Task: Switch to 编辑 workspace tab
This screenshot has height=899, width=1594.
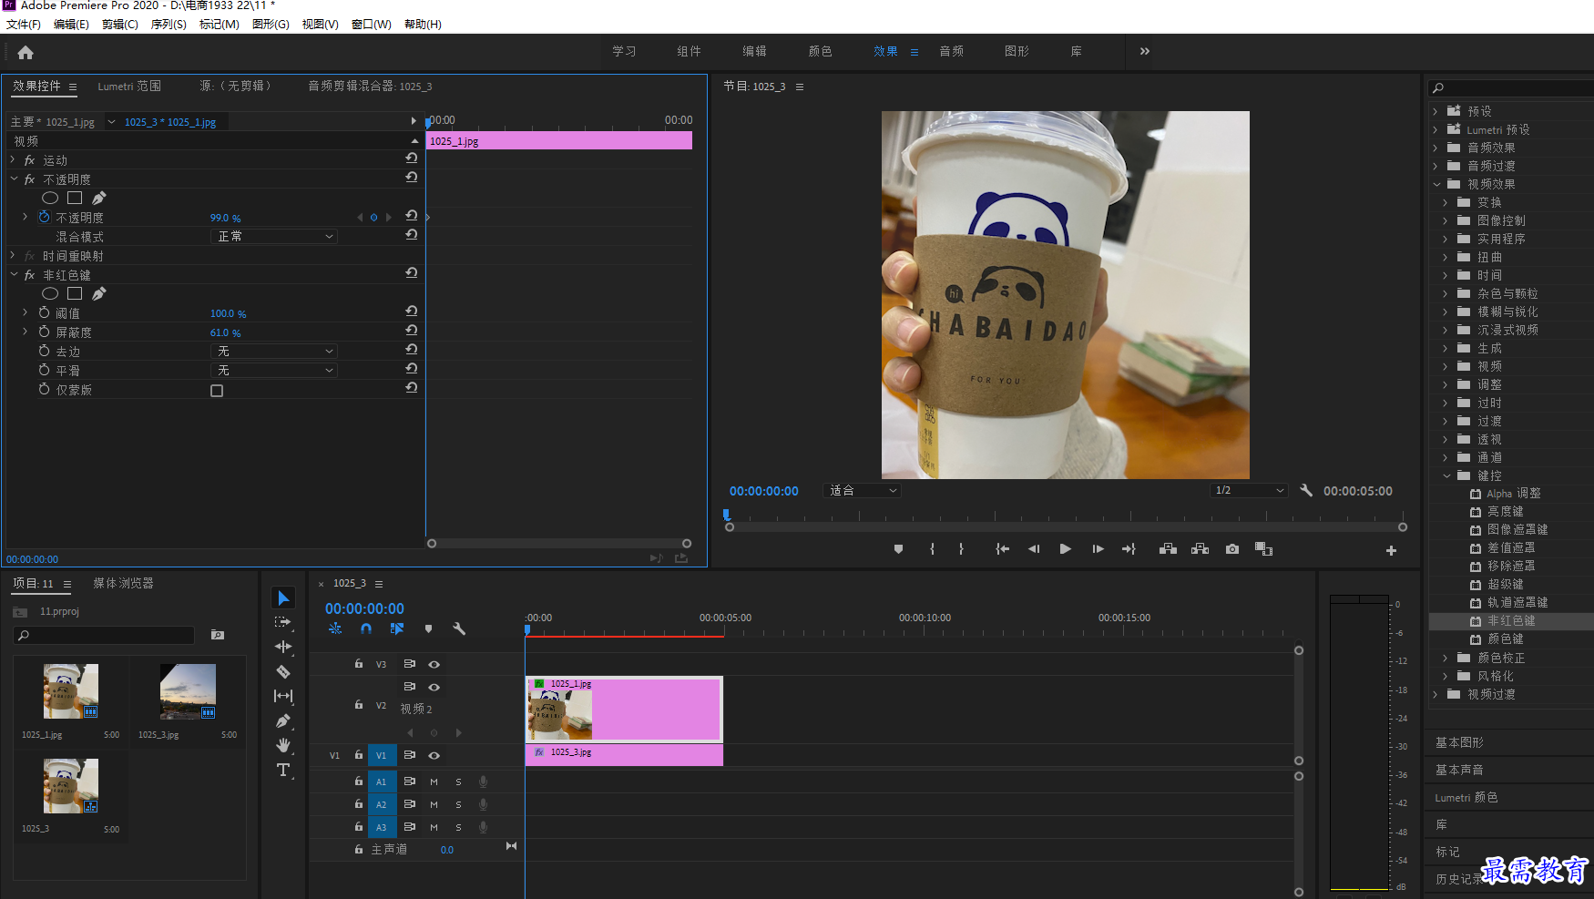Action: click(754, 51)
